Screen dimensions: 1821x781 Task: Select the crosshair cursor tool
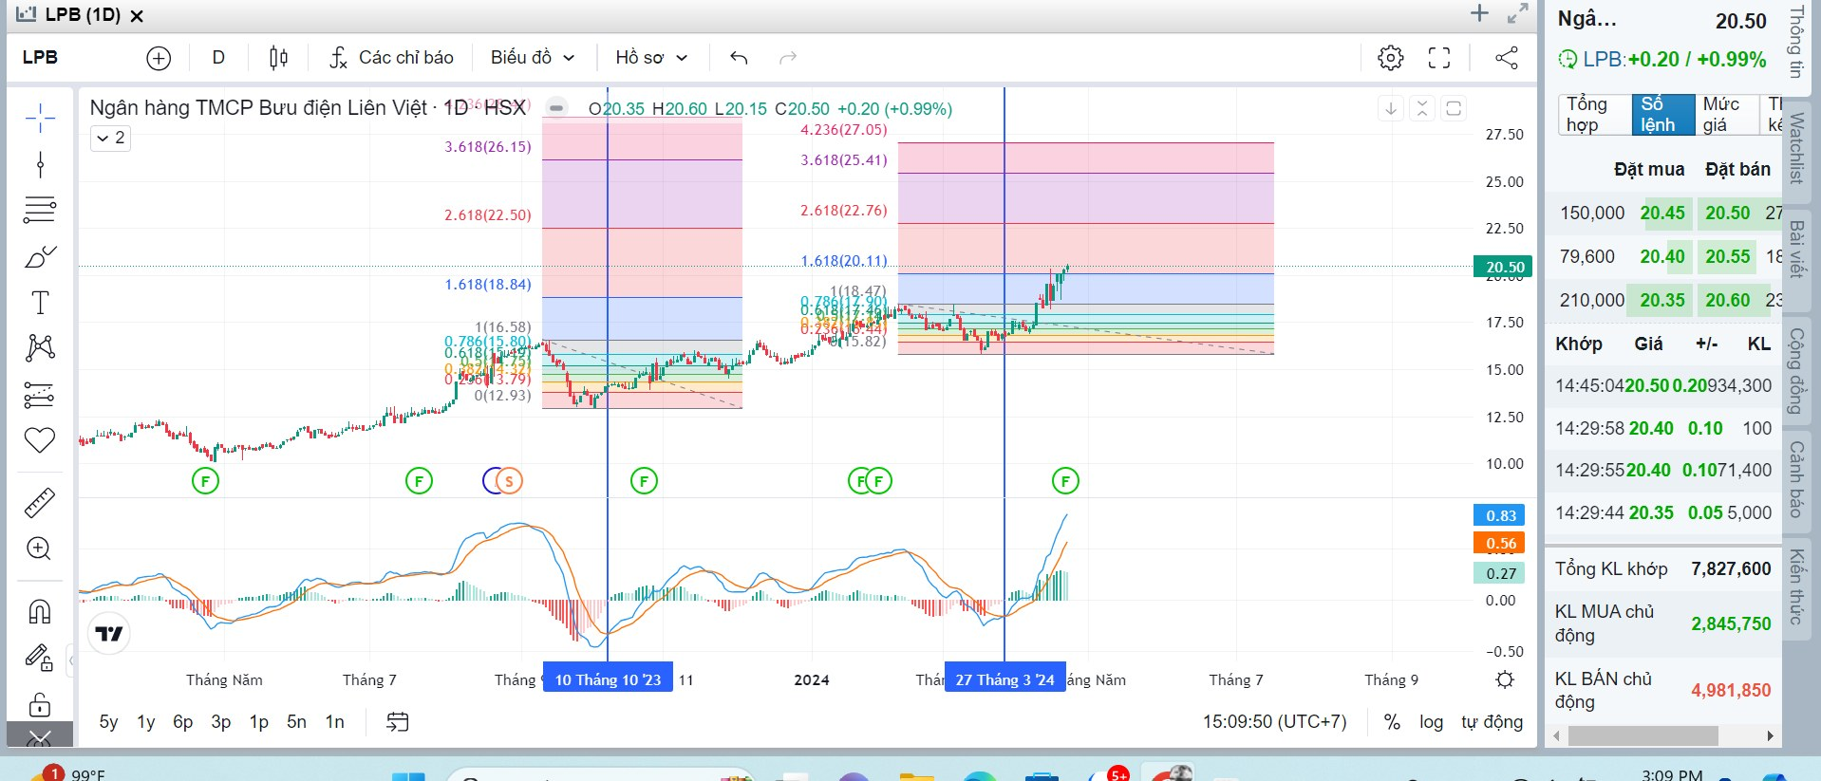pyautogui.click(x=40, y=119)
